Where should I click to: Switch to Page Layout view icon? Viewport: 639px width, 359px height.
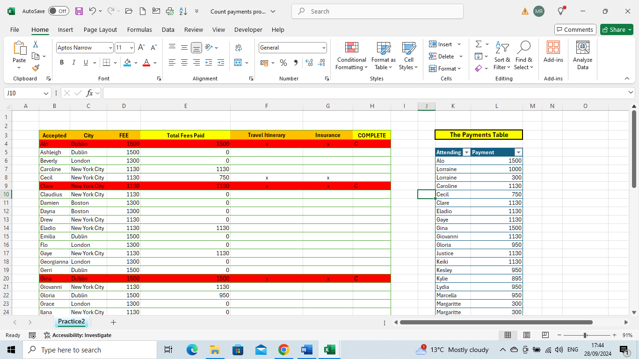526,335
